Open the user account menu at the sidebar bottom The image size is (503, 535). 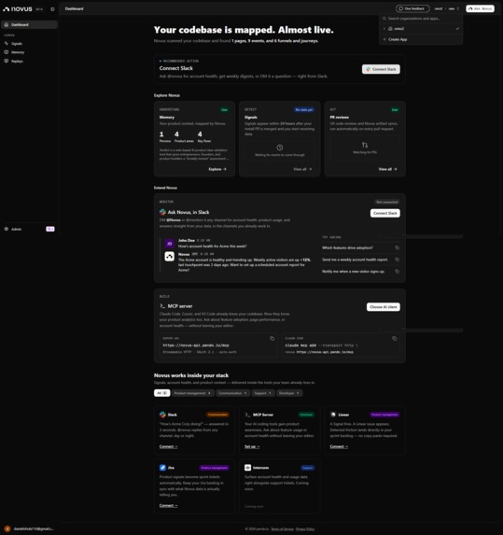[x=29, y=528]
